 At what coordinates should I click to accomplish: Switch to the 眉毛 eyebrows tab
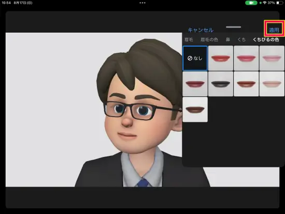click(189, 39)
